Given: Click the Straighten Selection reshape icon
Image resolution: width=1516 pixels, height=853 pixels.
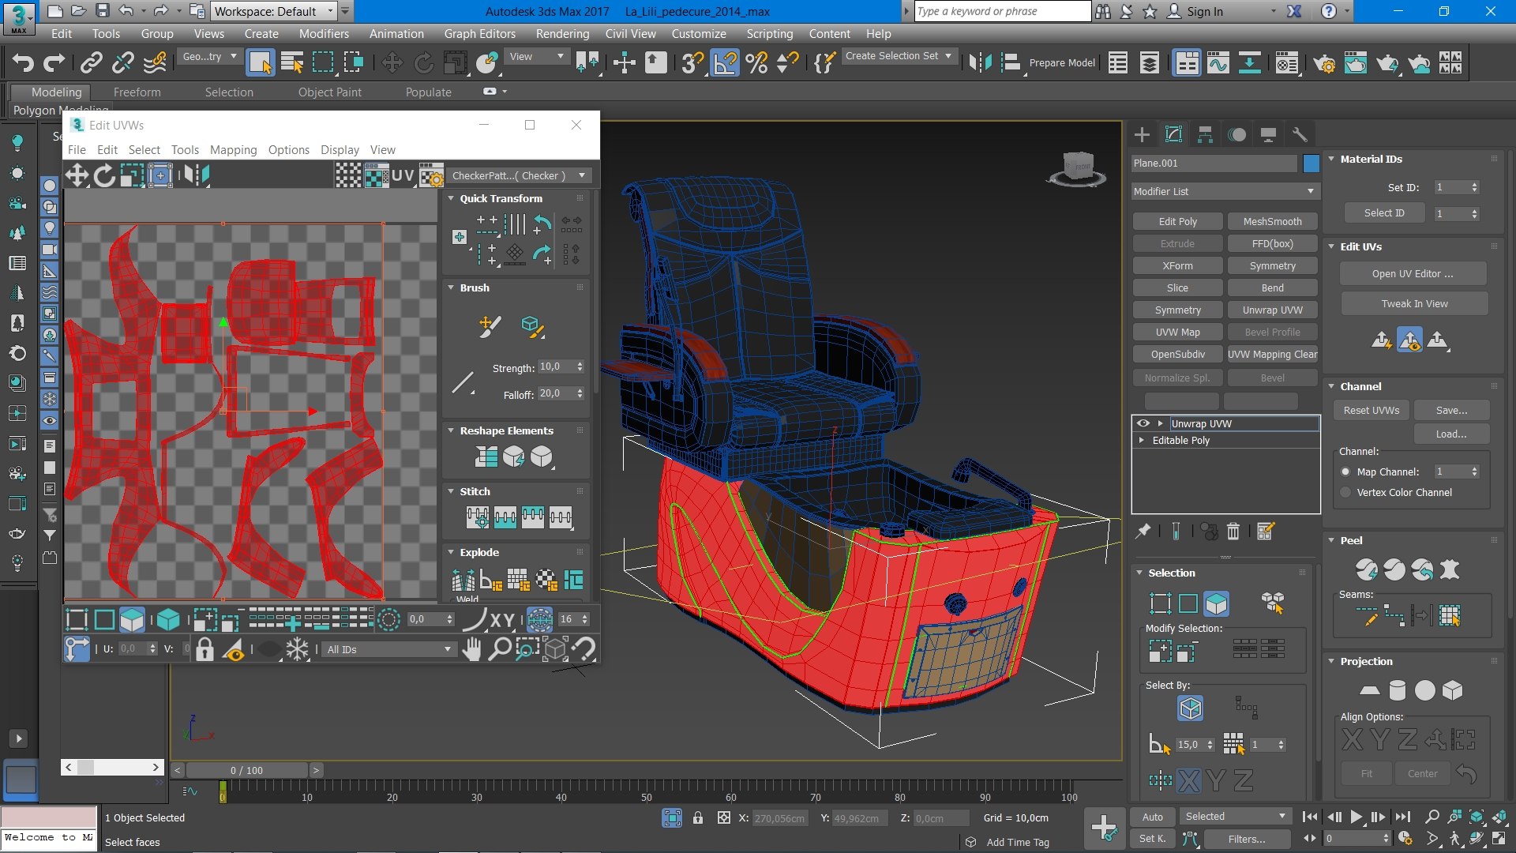Looking at the screenshot, I should click(x=486, y=457).
